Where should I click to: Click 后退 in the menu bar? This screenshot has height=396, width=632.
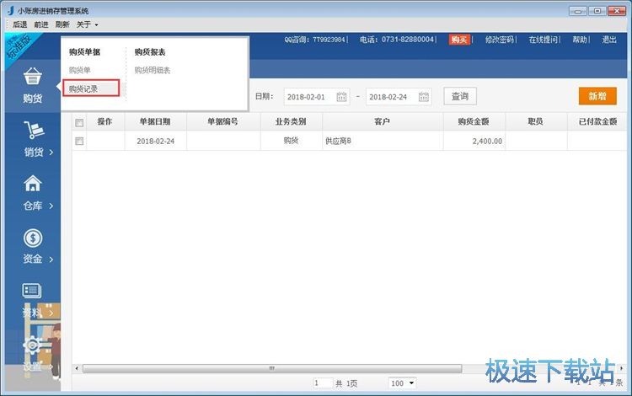click(19, 24)
